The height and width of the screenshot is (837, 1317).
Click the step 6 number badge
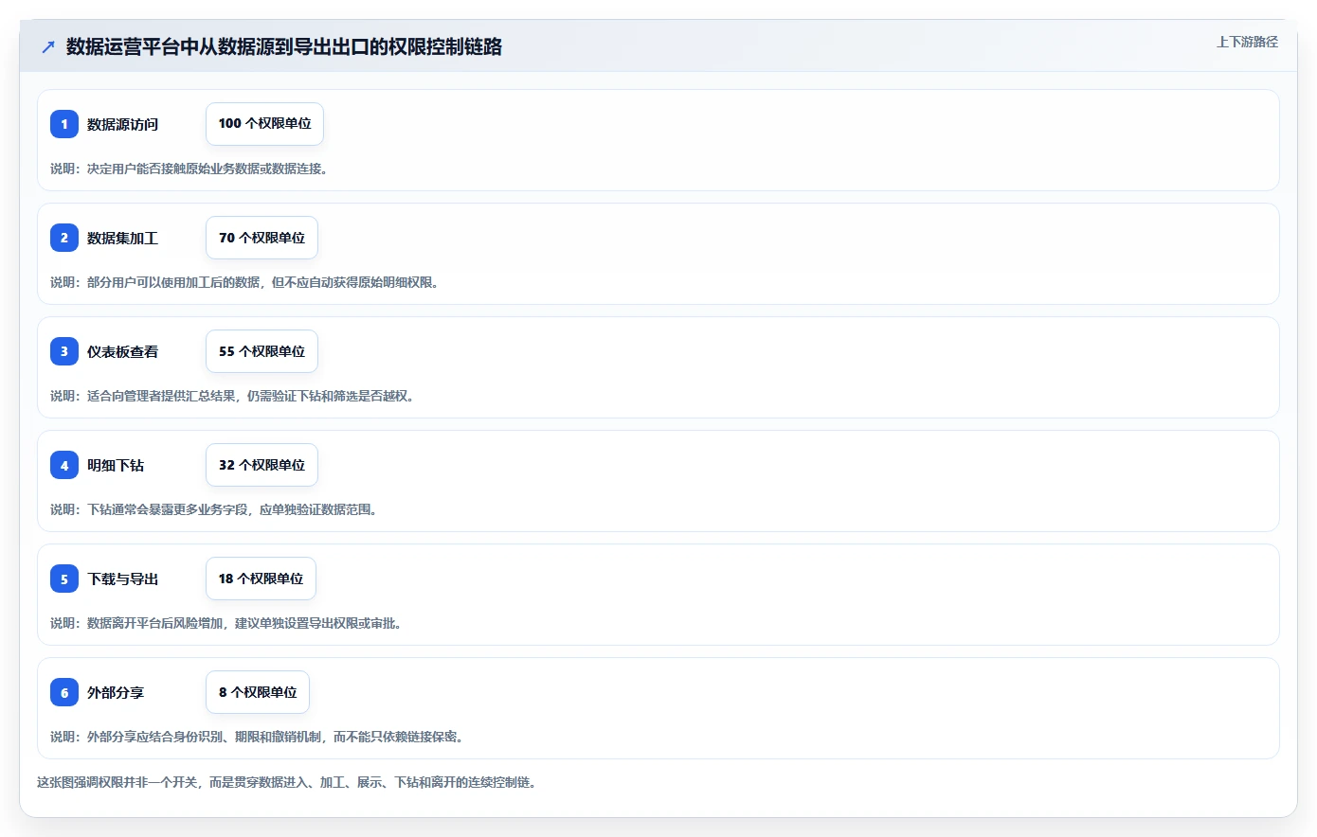point(64,692)
